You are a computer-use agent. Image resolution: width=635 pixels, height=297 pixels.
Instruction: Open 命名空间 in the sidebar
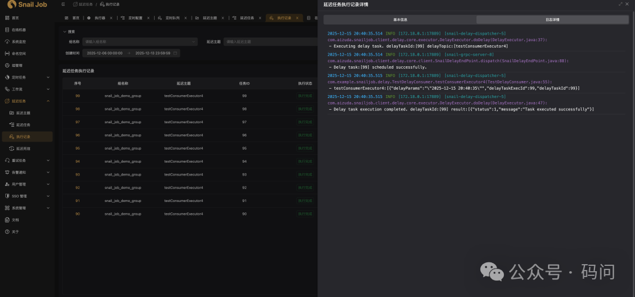(x=18, y=53)
